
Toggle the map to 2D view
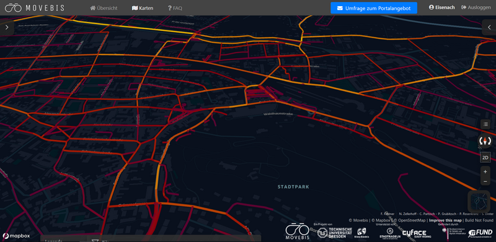tap(485, 157)
